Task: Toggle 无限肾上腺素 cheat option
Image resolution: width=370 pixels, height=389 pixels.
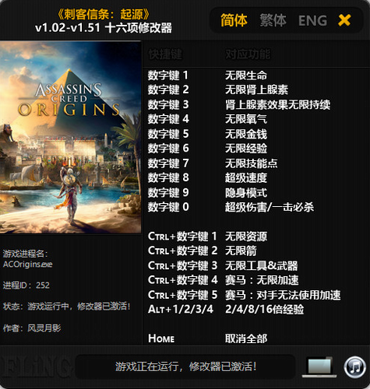Action: coord(256,89)
